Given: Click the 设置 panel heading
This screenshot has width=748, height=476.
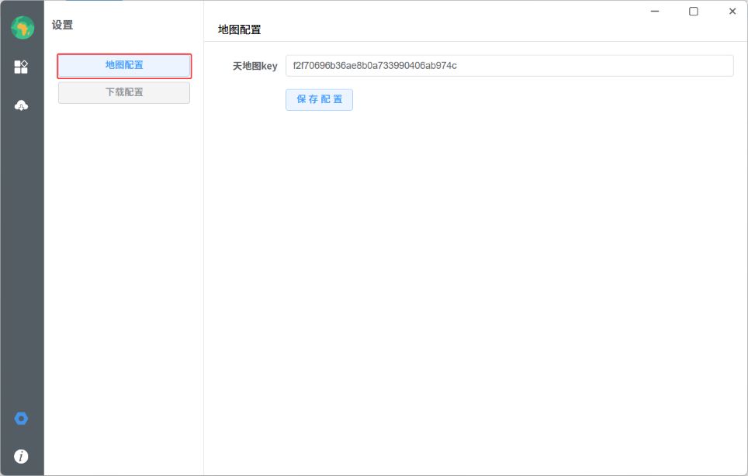Looking at the screenshot, I should click(x=63, y=25).
